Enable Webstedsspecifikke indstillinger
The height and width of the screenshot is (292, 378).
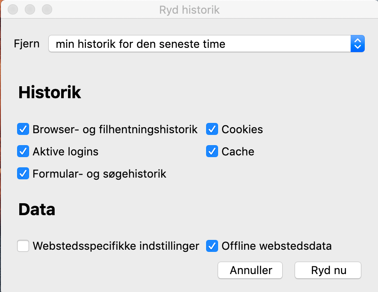point(23,246)
